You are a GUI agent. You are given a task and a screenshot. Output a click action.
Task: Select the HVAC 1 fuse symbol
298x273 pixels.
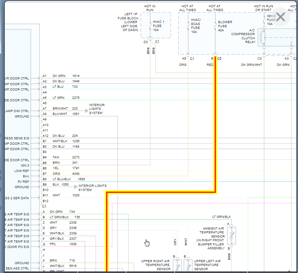click(x=150, y=25)
